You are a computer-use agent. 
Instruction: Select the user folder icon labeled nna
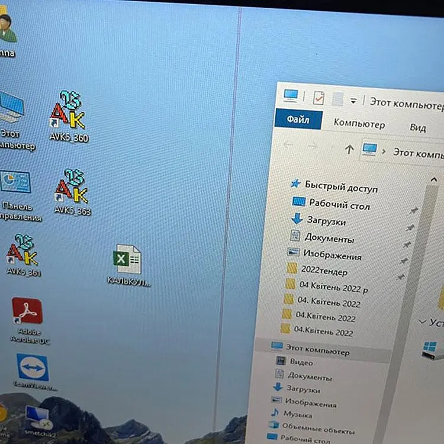tap(7, 31)
